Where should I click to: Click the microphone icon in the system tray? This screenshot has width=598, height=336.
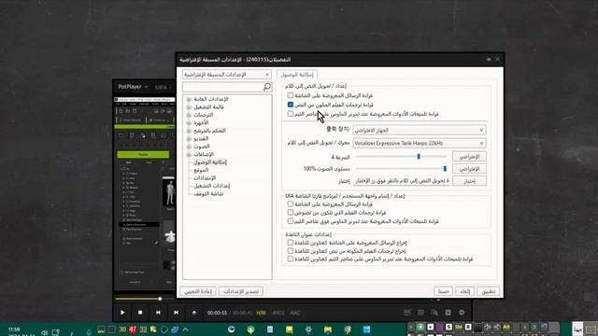pos(89,332)
